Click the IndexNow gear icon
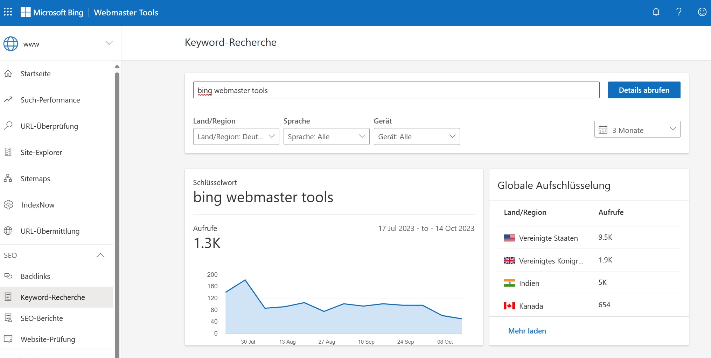Viewport: 711px width, 358px height. tap(8, 205)
